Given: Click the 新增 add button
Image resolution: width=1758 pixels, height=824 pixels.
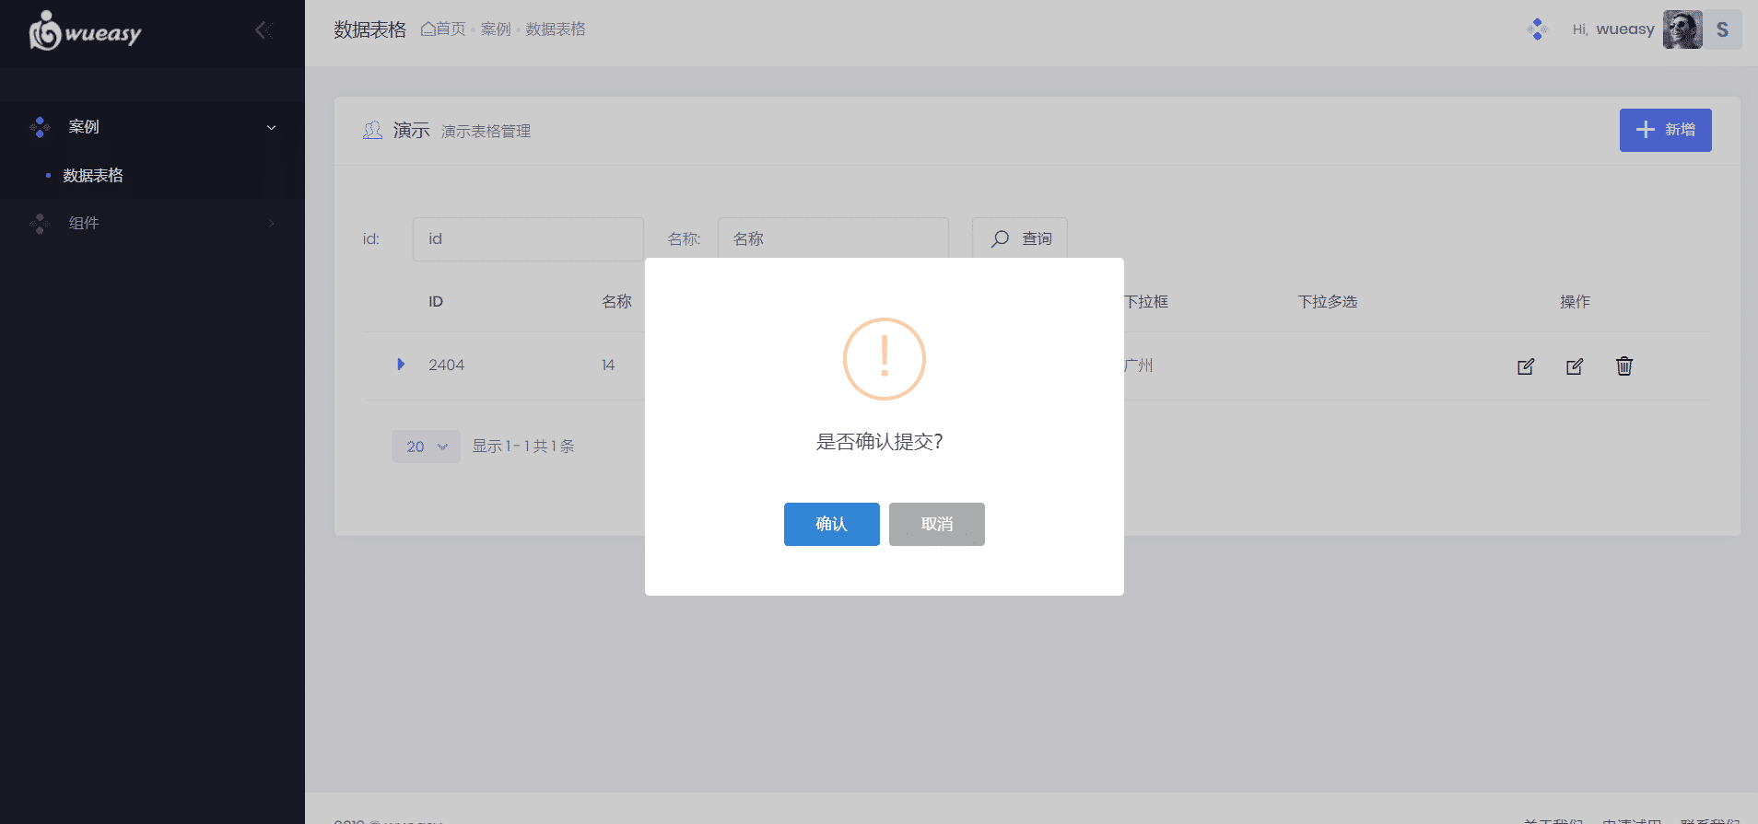Looking at the screenshot, I should pyautogui.click(x=1666, y=130).
